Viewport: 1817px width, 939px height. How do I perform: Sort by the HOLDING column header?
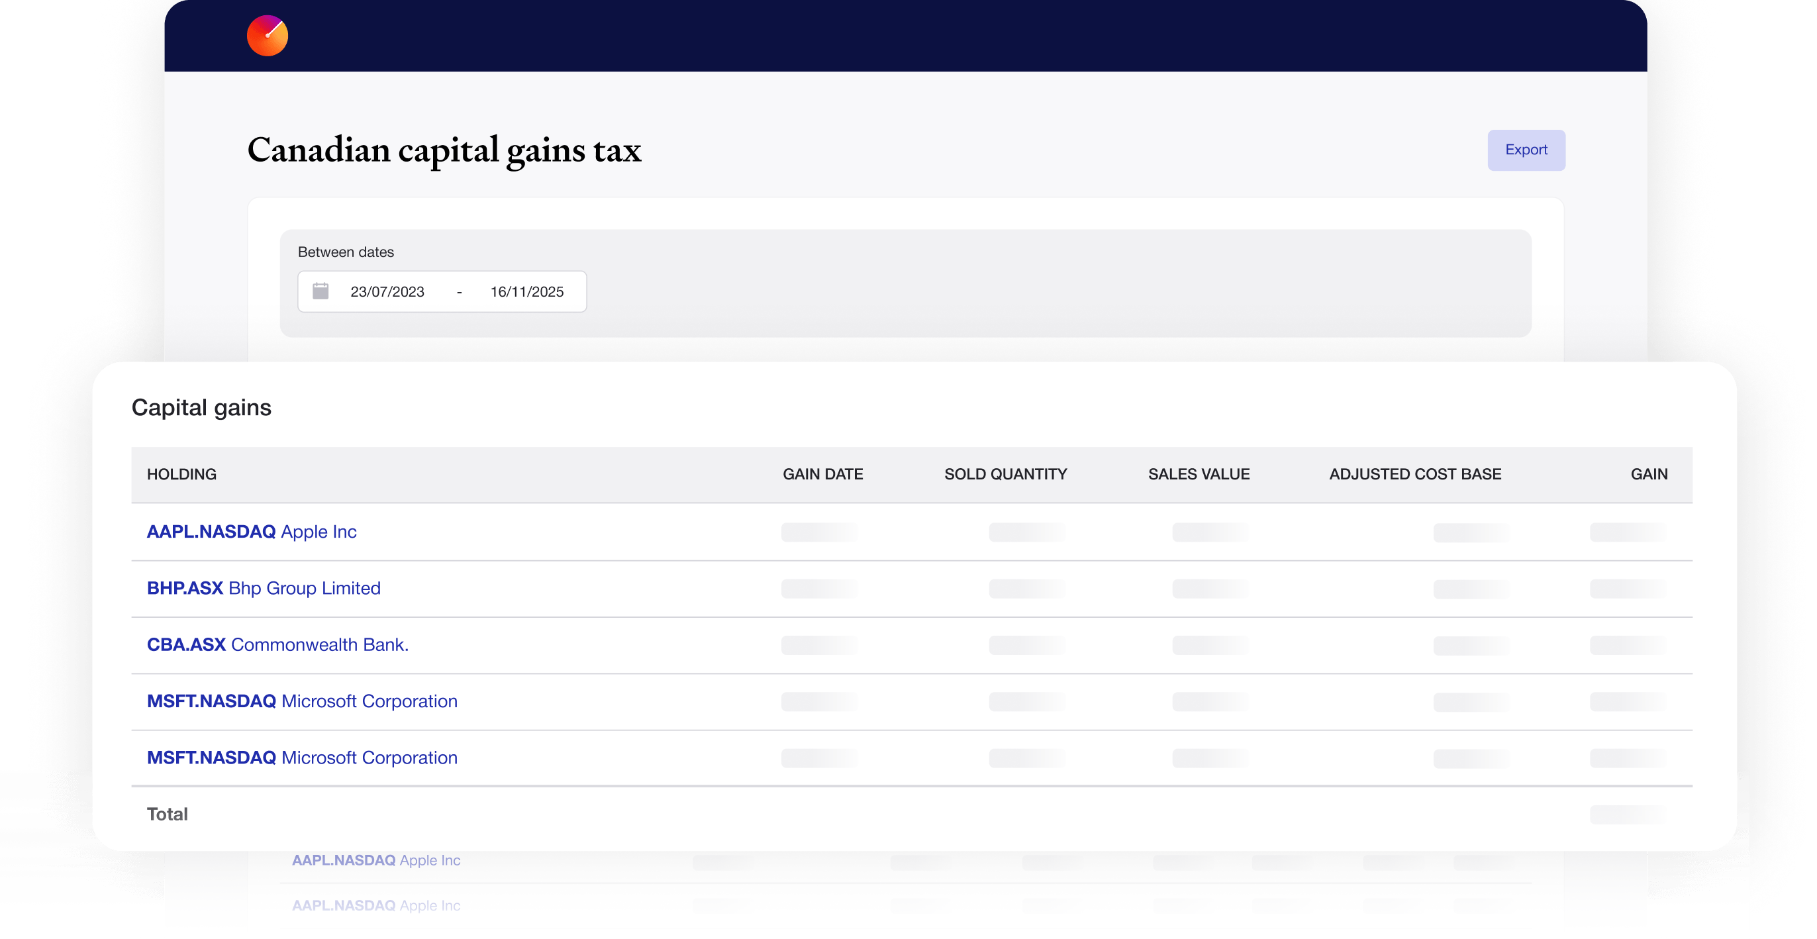181,473
